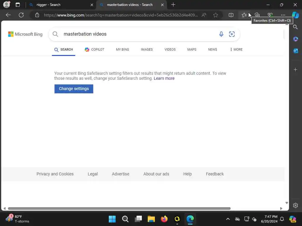Switch to the MAPS tab
This screenshot has width=302, height=226.
(192, 49)
